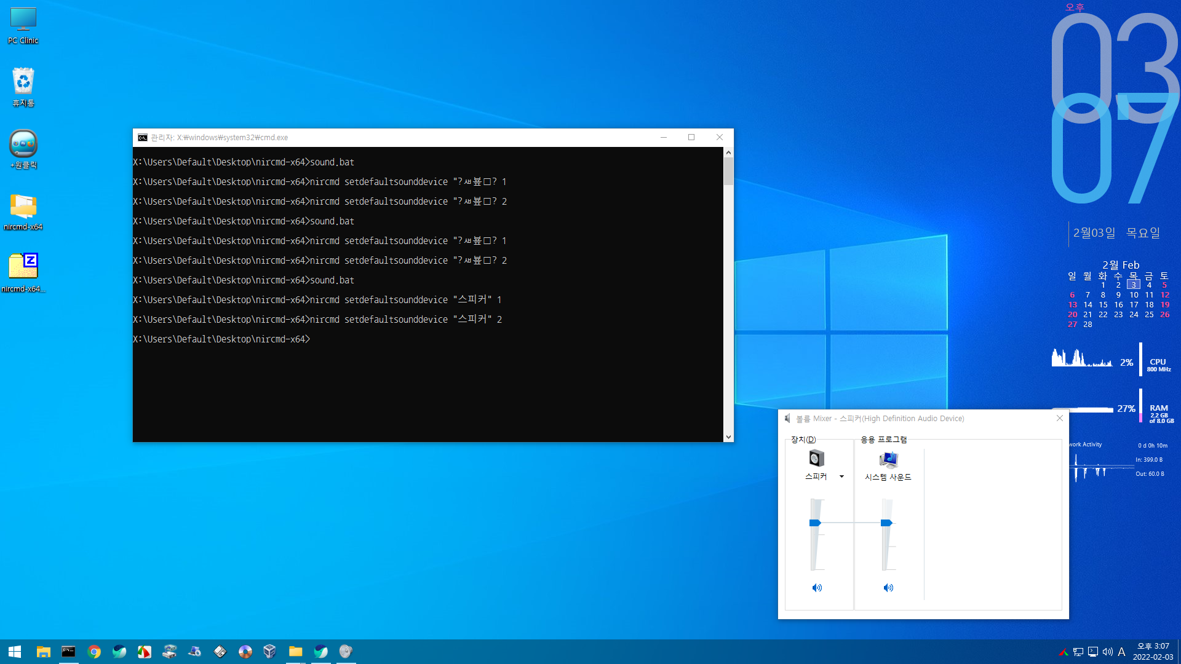This screenshot has height=664, width=1181.
Task: Click the empty cmd prompt line
Action: click(221, 339)
